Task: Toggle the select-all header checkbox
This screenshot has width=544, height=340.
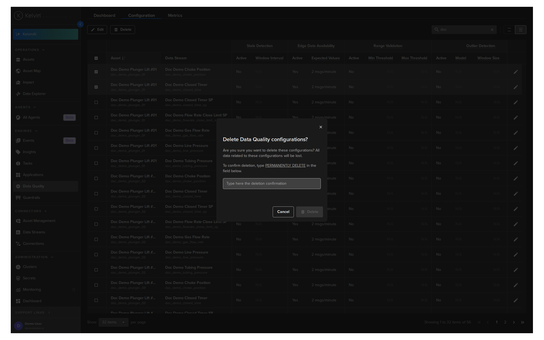Action: tap(96, 58)
